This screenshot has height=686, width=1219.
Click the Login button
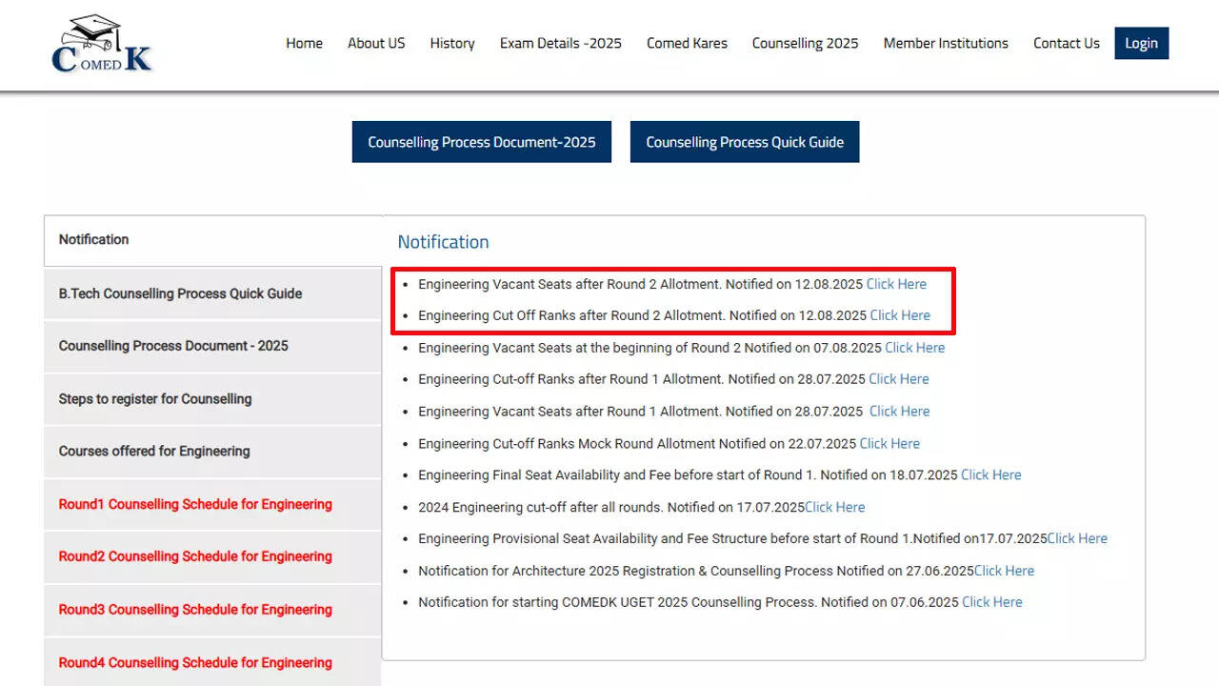(1142, 43)
